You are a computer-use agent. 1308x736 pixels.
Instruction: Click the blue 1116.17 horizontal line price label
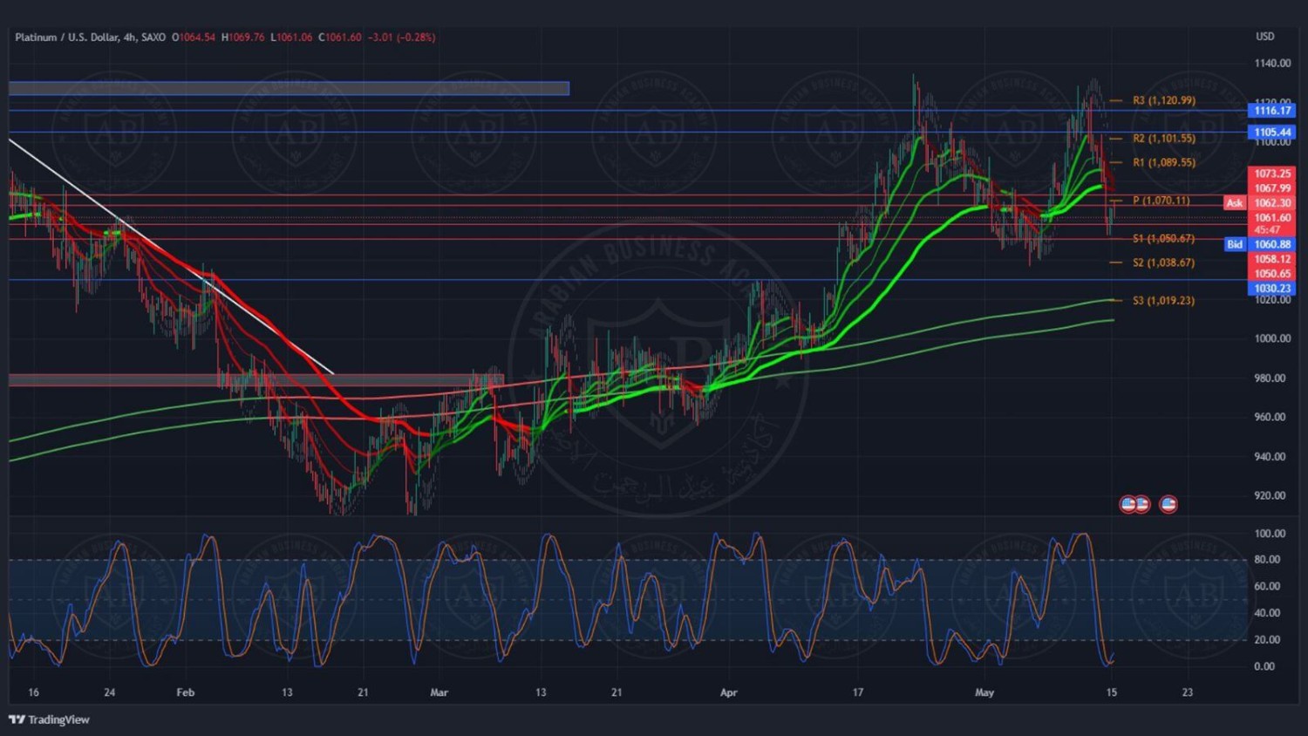[1272, 111]
